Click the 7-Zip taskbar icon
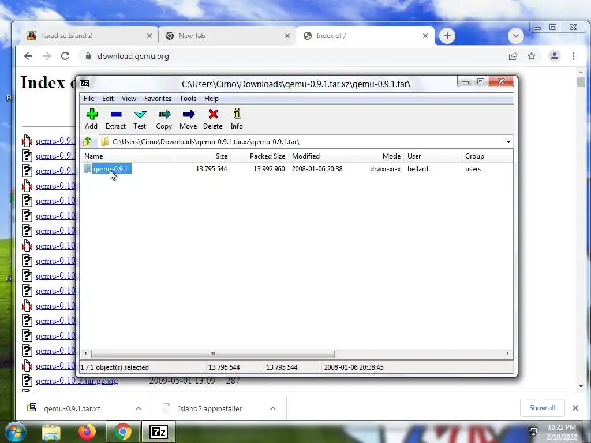This screenshot has height=443, width=591. pyautogui.click(x=159, y=431)
